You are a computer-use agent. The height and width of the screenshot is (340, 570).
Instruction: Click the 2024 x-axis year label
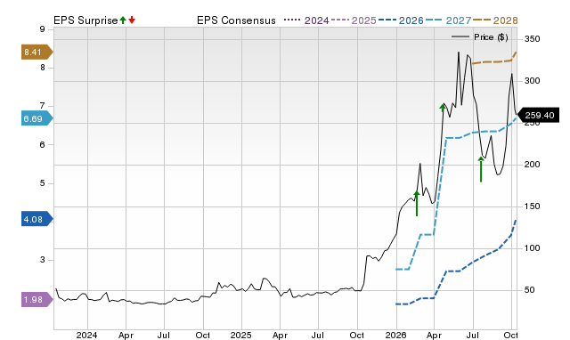86,335
